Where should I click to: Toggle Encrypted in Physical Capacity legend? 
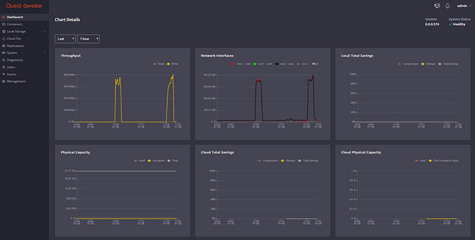(156, 161)
